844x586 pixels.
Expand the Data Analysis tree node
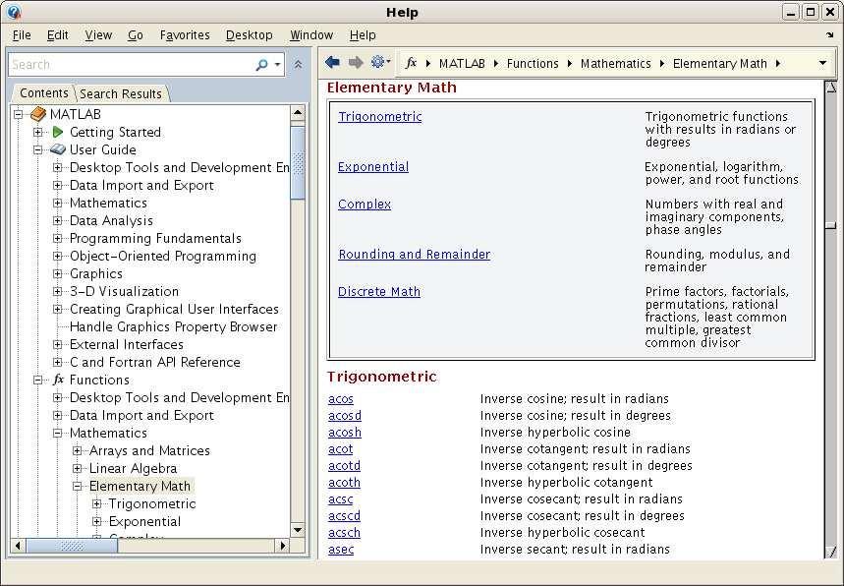click(58, 220)
